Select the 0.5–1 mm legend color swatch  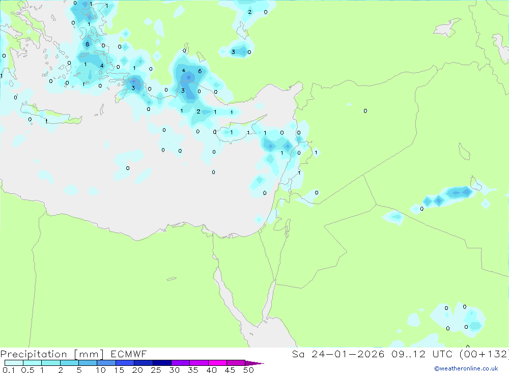[33, 363]
